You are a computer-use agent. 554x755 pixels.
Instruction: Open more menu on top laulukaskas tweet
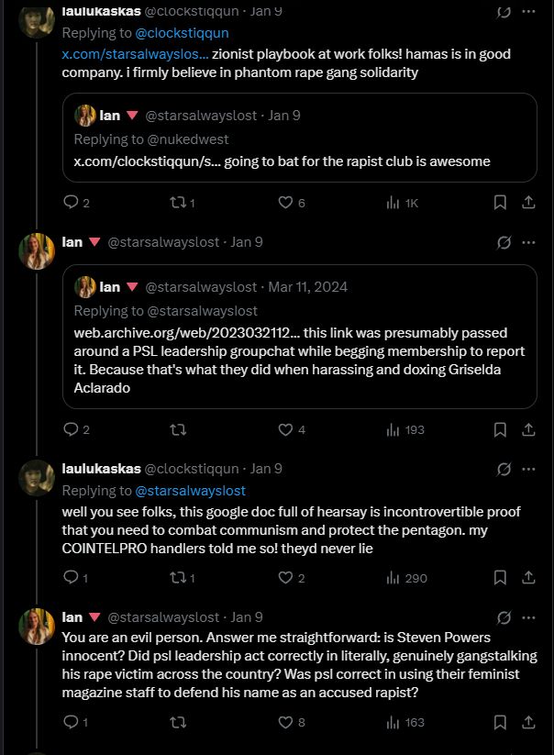click(x=528, y=12)
